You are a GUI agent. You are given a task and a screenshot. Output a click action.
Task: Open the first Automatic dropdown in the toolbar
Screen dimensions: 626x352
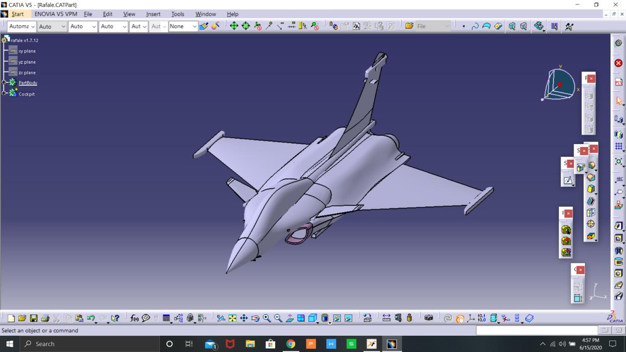[x=33, y=27]
